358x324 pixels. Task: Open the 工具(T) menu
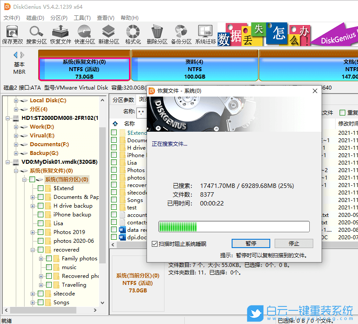coord(82,18)
